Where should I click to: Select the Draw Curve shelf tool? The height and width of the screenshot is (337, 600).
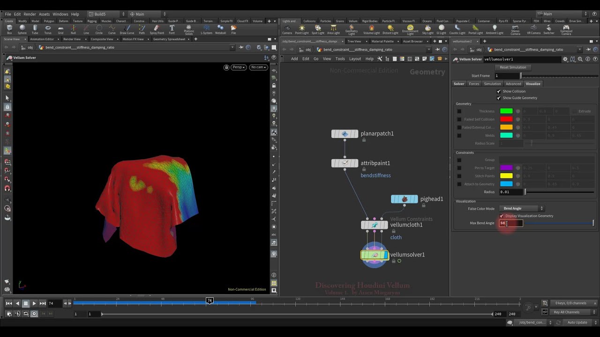pyautogui.click(x=127, y=29)
